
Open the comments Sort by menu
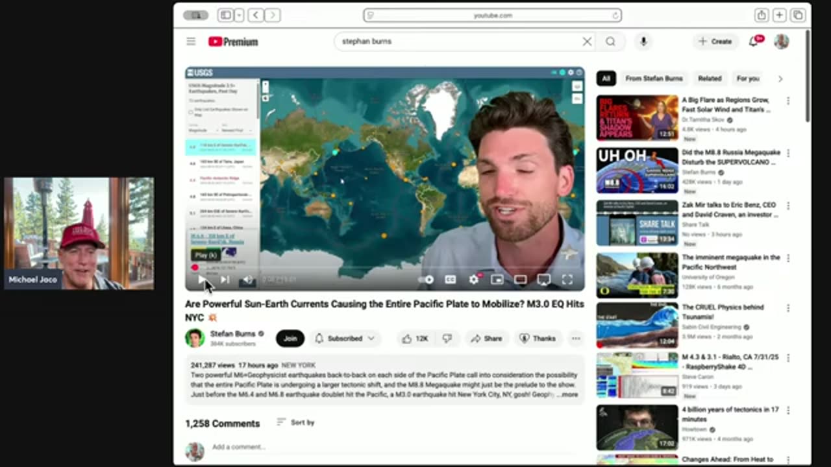295,422
